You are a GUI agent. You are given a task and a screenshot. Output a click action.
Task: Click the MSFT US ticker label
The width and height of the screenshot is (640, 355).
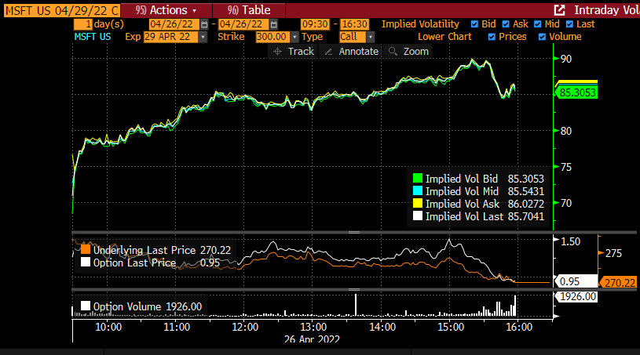[x=93, y=37]
